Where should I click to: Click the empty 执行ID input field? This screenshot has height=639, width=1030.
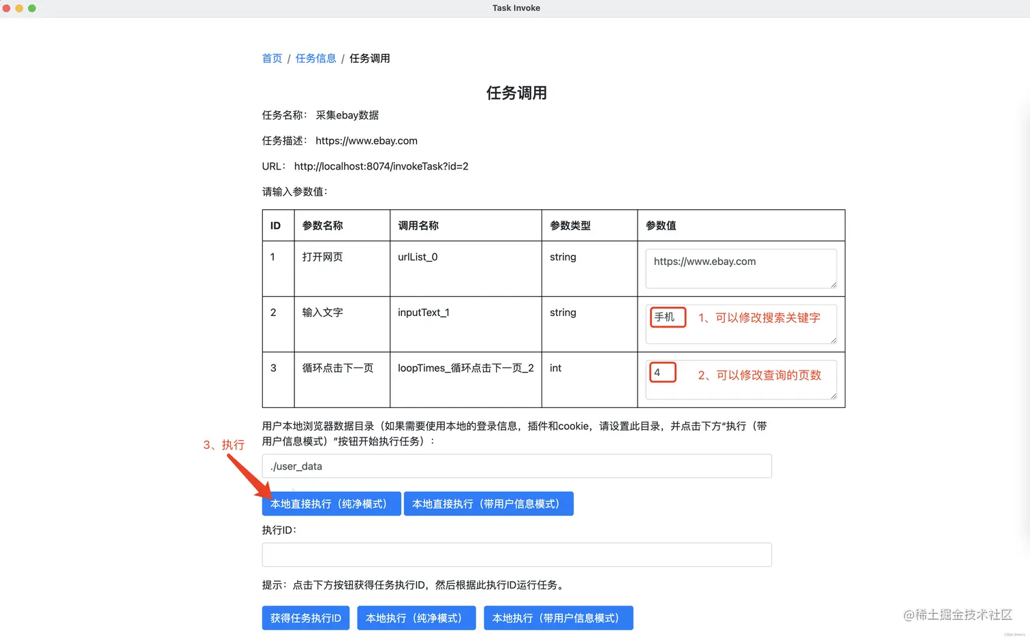516,555
